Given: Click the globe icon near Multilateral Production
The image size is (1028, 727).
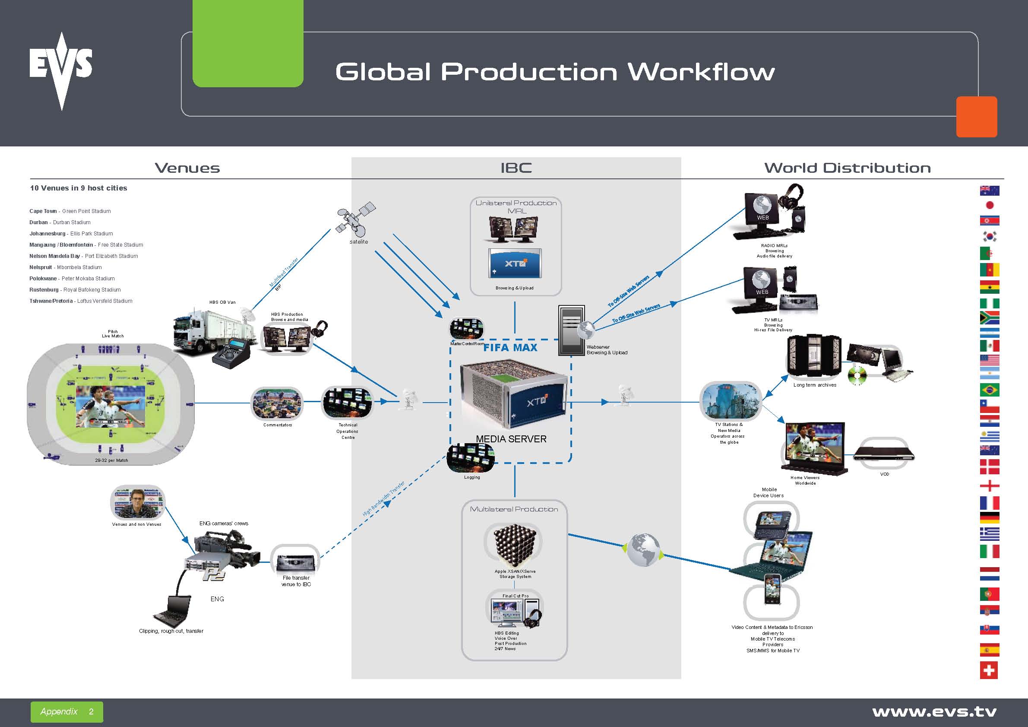Looking at the screenshot, I should click(x=643, y=550).
